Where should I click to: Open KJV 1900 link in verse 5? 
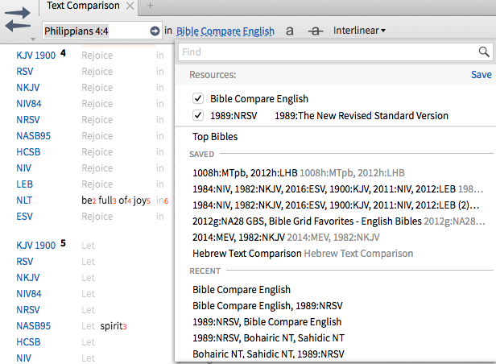(x=35, y=246)
